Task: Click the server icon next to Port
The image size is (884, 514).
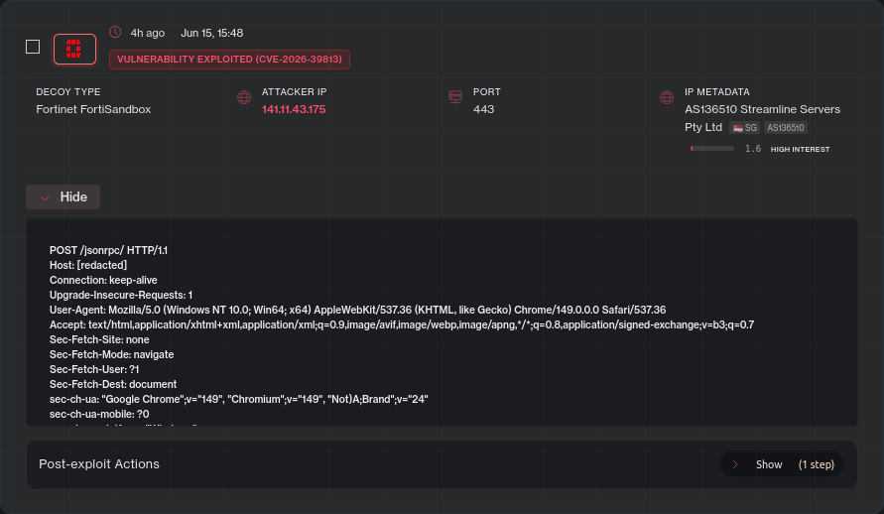Action: pyautogui.click(x=455, y=97)
